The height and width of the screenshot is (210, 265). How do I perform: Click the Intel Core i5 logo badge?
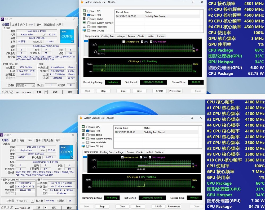(x=66, y=152)
